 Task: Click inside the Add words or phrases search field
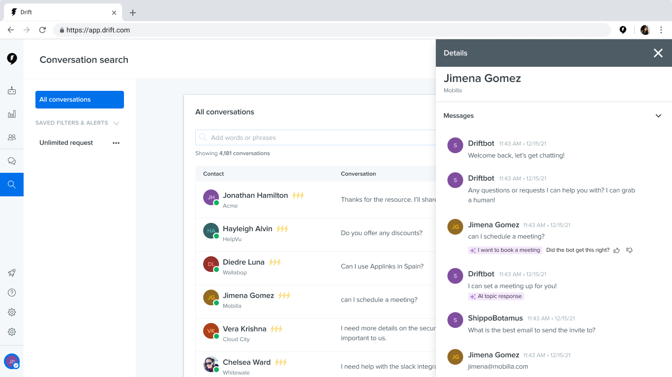[316, 137]
